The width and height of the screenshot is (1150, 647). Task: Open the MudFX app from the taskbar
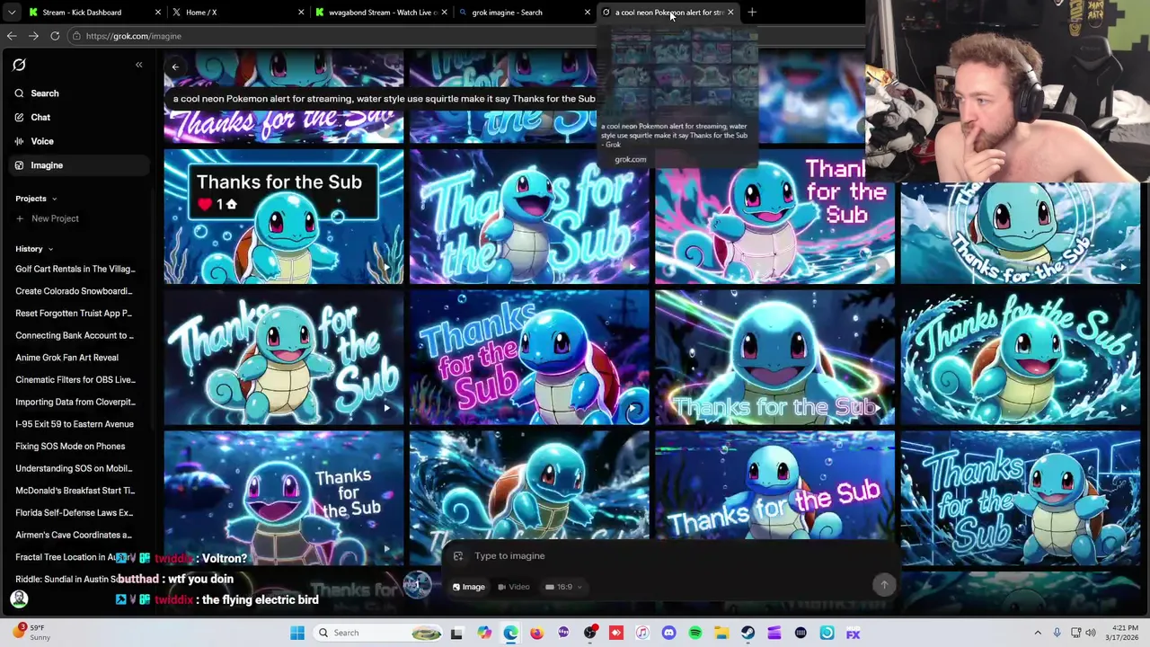(853, 633)
